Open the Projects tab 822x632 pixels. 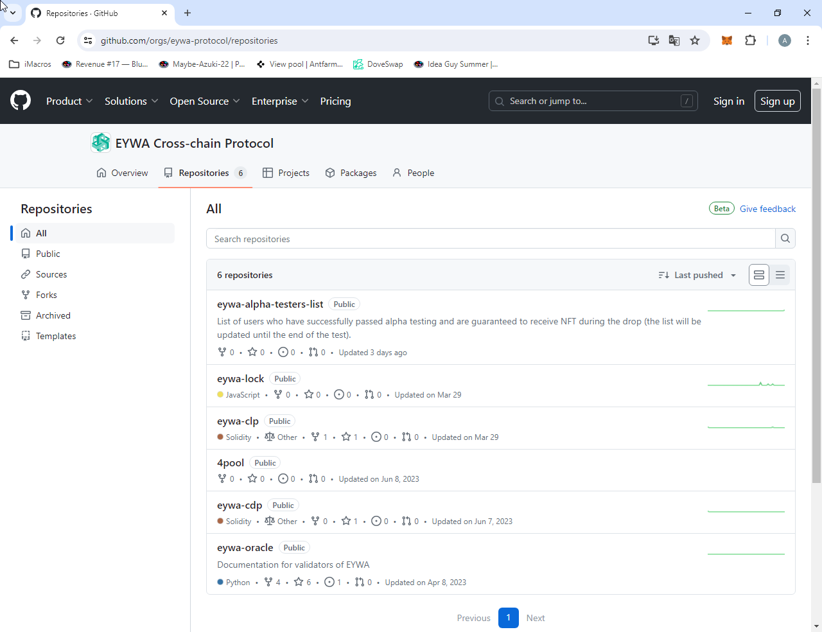click(286, 173)
